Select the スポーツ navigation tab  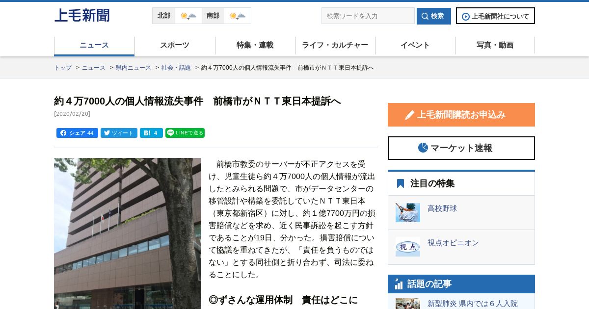click(x=175, y=45)
